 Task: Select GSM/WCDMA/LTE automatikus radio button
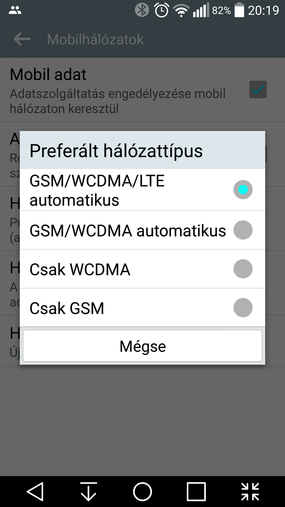243,190
